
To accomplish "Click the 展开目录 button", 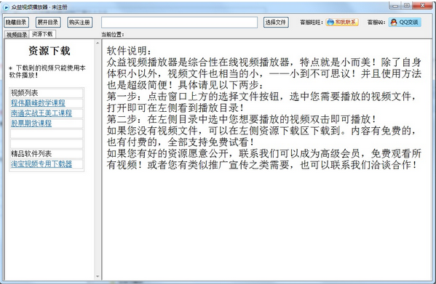I will [48, 23].
